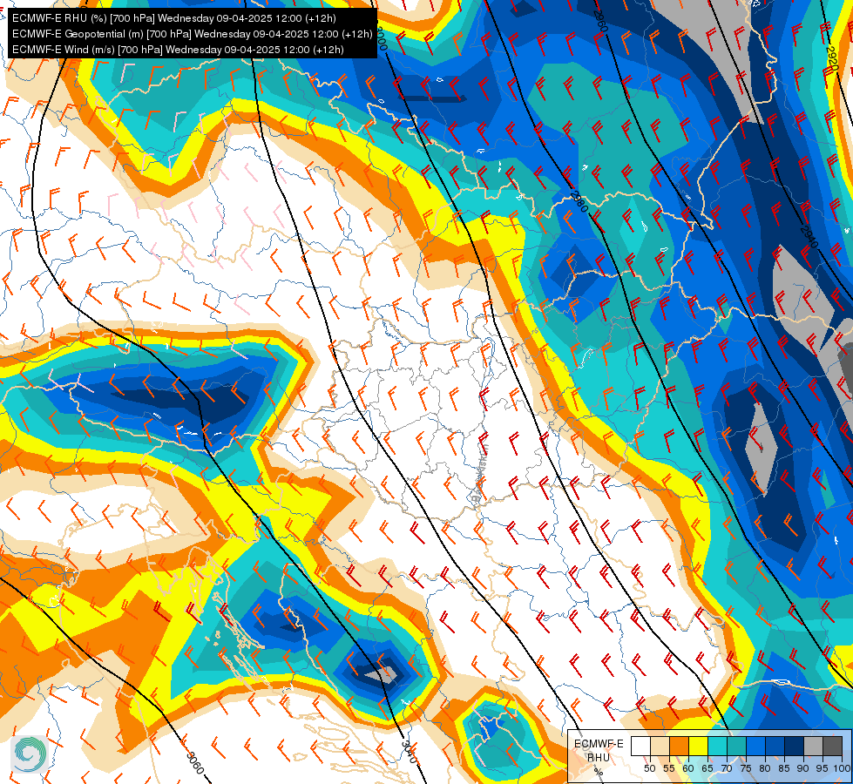Click the 2960 geopotential contour label
The height and width of the screenshot is (784, 853).
point(600,21)
